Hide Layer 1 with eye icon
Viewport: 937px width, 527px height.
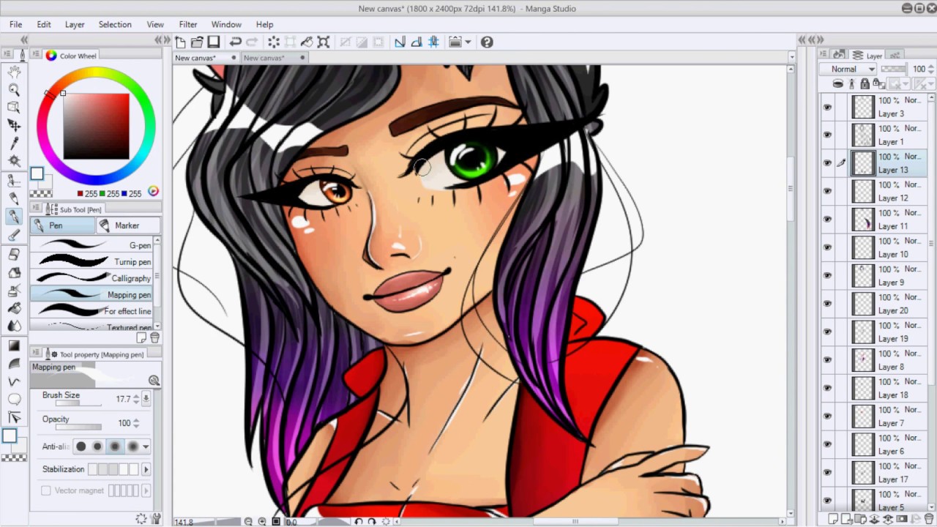827,135
